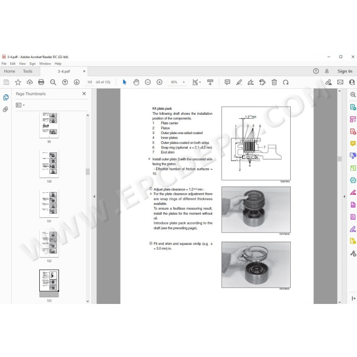Rotate the page view clockwise
Image resolution: width=357 pixels, height=357 pixels.
coord(286,82)
